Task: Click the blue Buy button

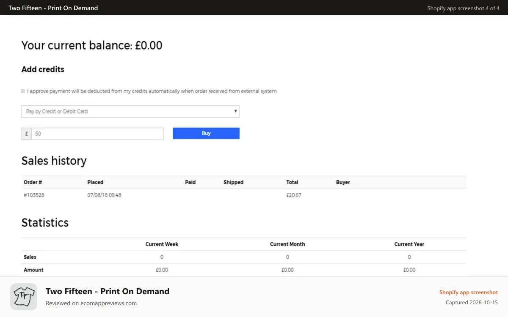Action: [x=206, y=133]
